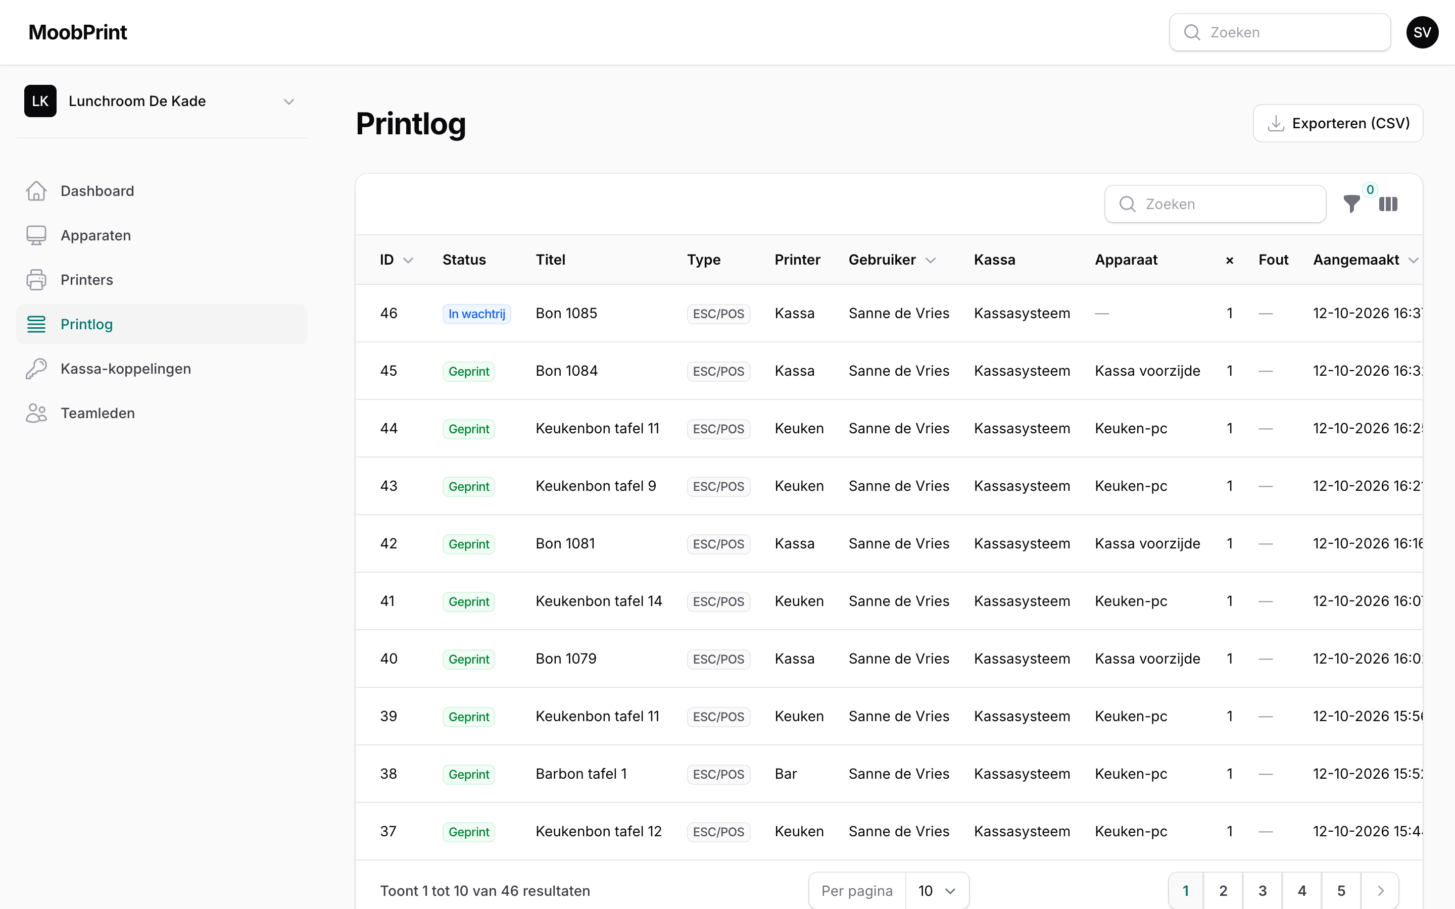Open the Dashboard home icon
The height and width of the screenshot is (909, 1455).
(x=36, y=190)
